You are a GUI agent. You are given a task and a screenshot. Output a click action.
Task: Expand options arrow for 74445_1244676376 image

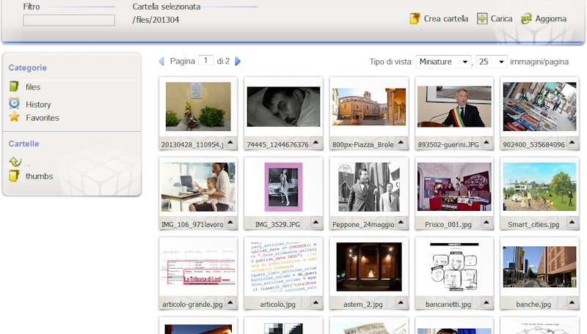pos(316,143)
